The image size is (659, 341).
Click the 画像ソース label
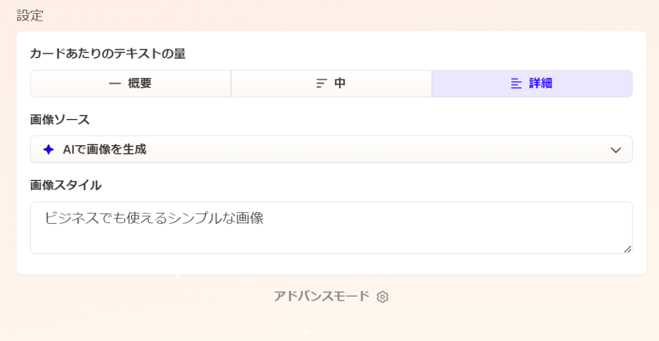[60, 120]
